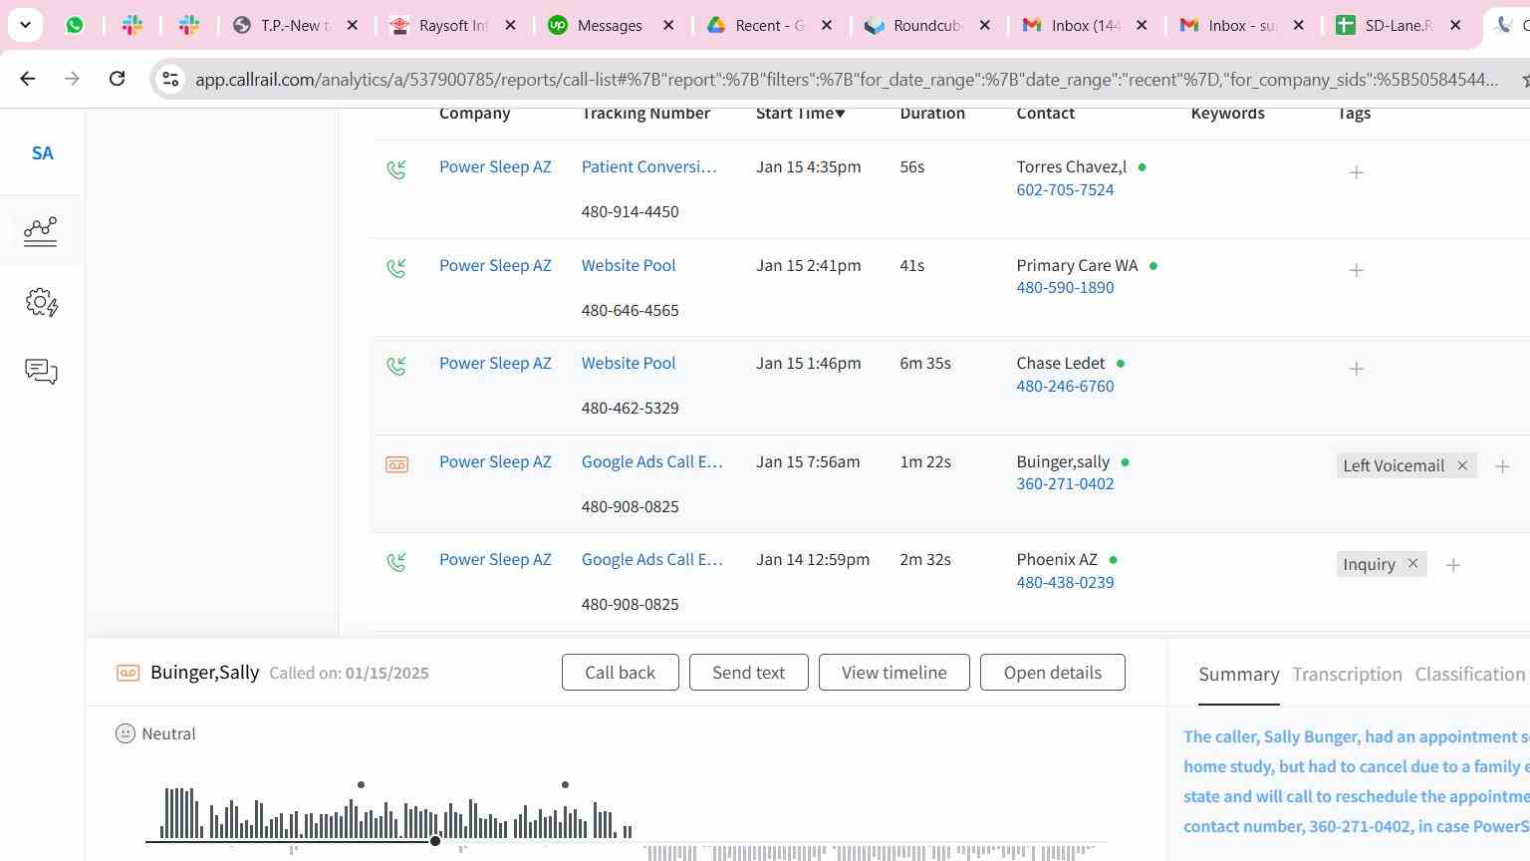This screenshot has width=1530, height=861.
Task: Open Patient Conversi… tracking number link
Action: (649, 166)
